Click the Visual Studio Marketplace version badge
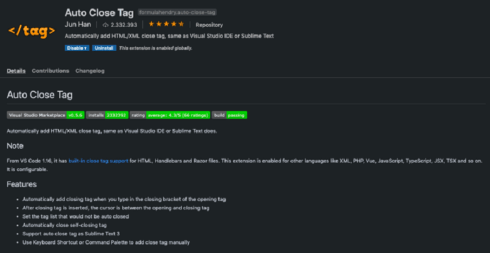 [x=46, y=115]
